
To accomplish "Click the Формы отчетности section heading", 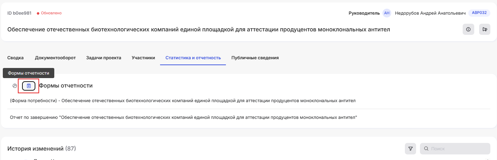I will [x=65, y=85].
